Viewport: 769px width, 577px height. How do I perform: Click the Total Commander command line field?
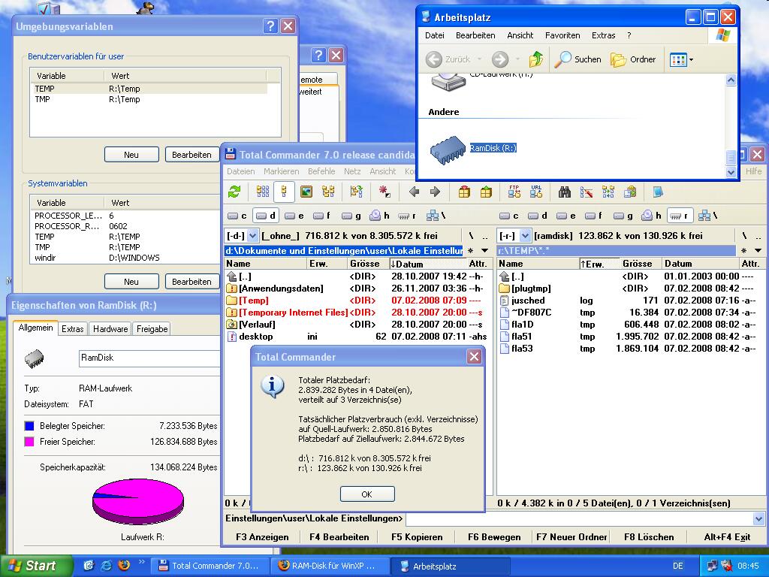tap(579, 518)
